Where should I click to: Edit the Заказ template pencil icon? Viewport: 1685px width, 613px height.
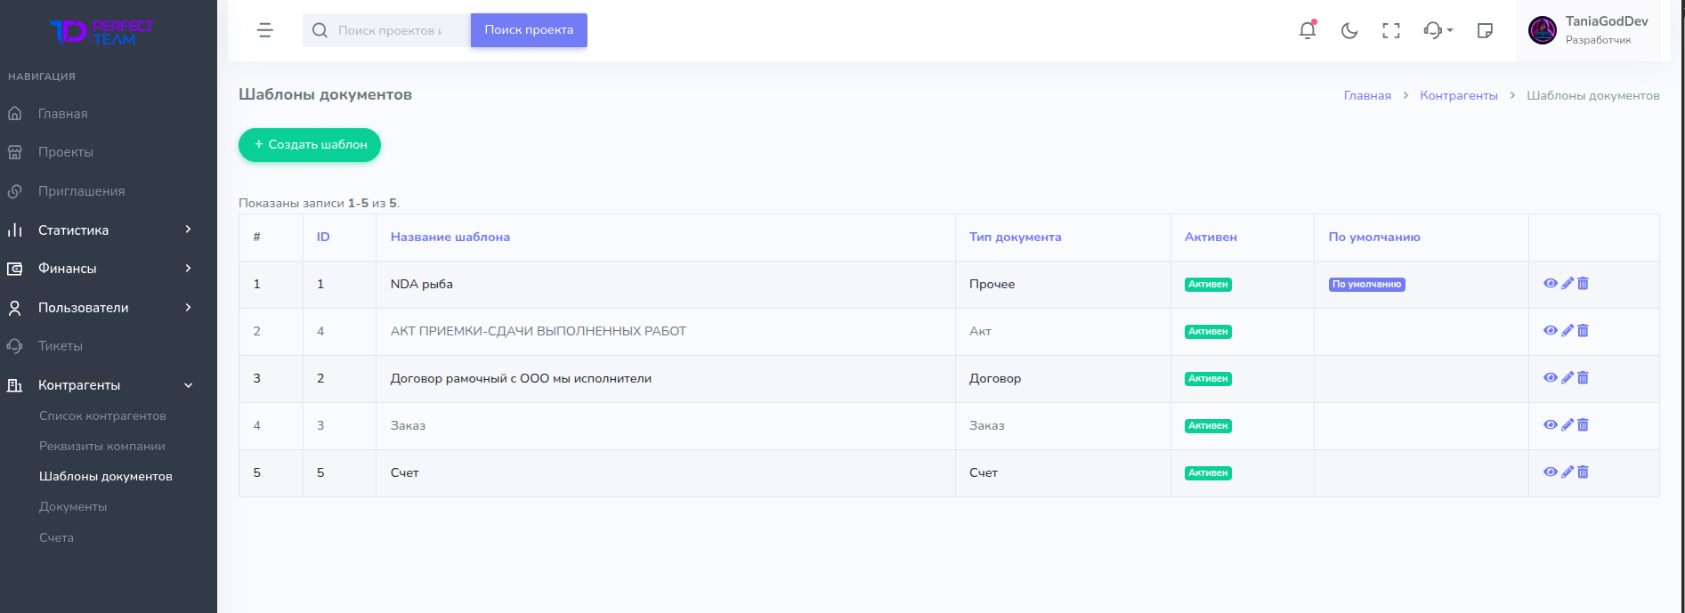pos(1568,425)
